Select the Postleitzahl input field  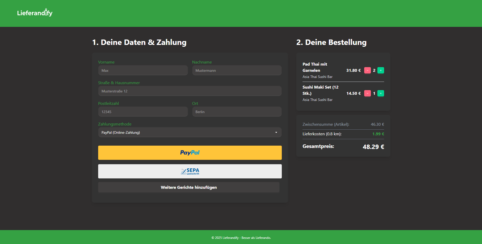(143, 112)
